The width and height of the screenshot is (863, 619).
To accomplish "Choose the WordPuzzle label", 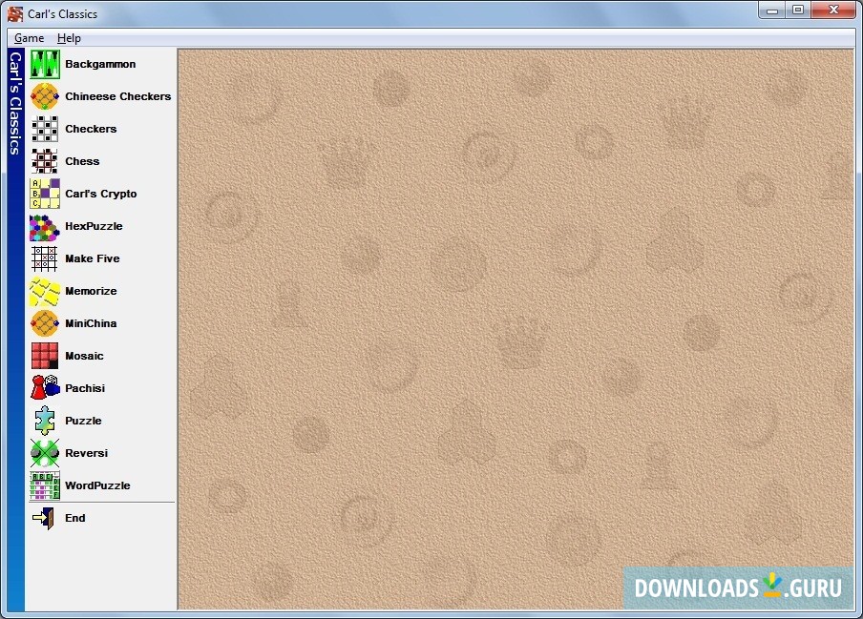I will [97, 486].
